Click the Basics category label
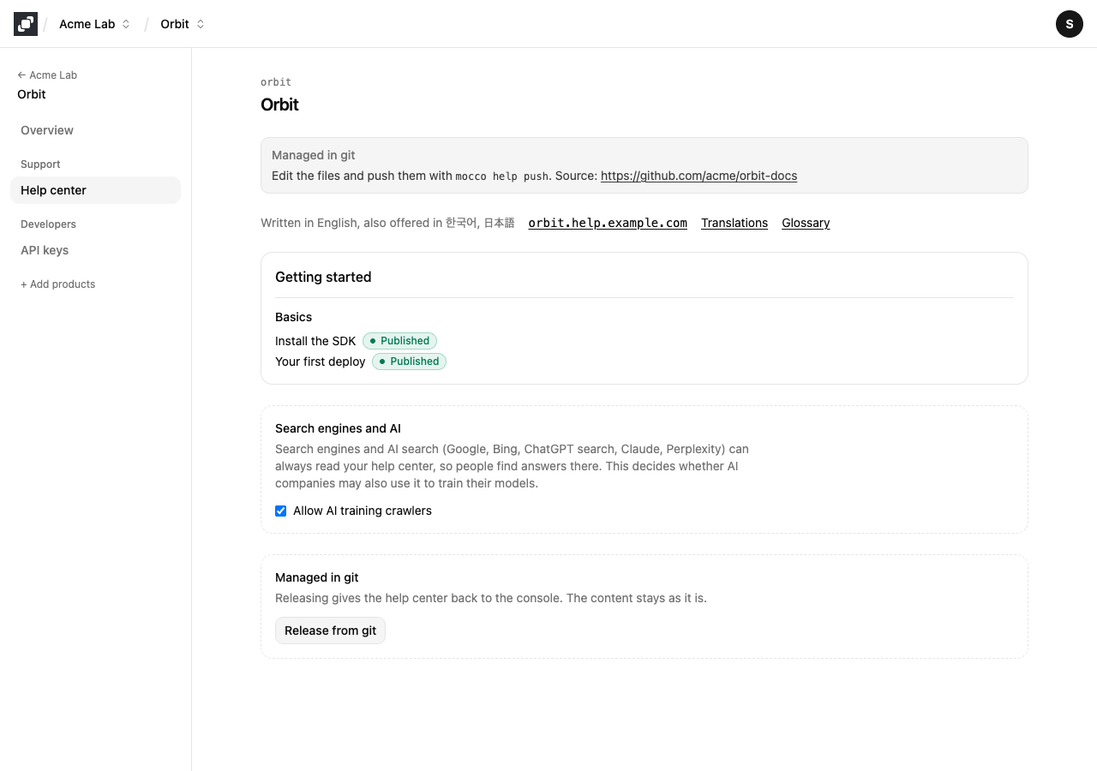This screenshot has height=771, width=1097. pos(293,317)
